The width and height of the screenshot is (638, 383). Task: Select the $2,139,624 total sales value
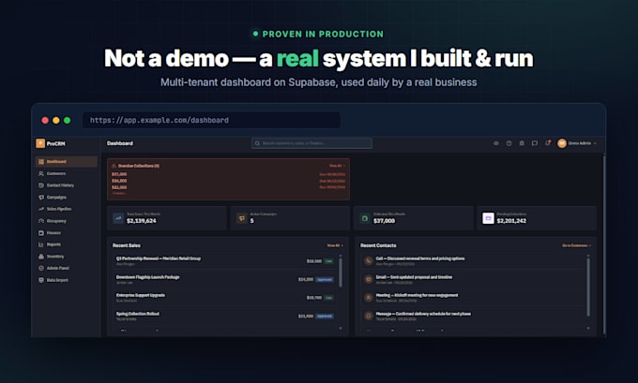(141, 221)
